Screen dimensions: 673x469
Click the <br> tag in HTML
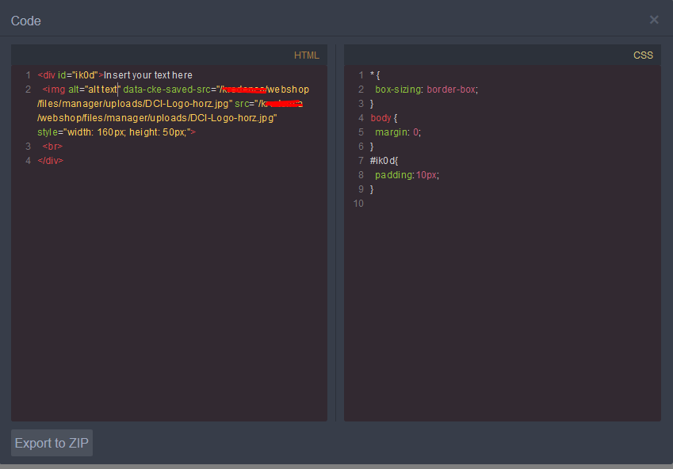point(52,147)
